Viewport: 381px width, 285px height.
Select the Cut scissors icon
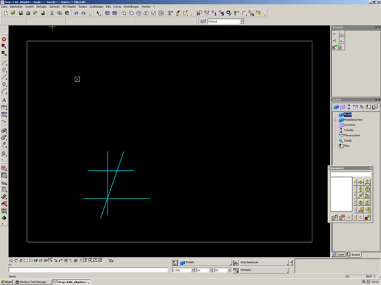[x=52, y=13]
